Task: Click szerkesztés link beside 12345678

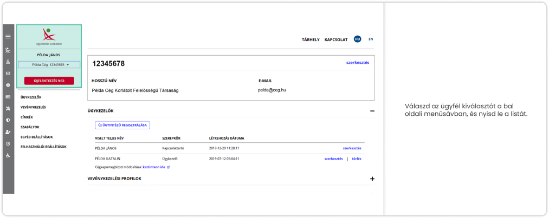Action: [x=358, y=63]
